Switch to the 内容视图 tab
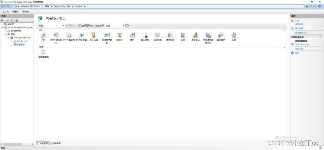The image size is (324, 150). click(55, 143)
